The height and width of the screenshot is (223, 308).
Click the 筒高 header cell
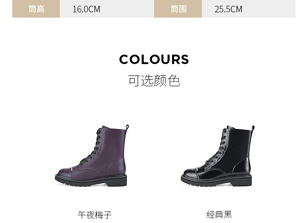point(36,9)
